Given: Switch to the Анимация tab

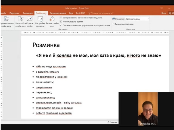Looking at the screenshot, I should (x=28, y=13).
